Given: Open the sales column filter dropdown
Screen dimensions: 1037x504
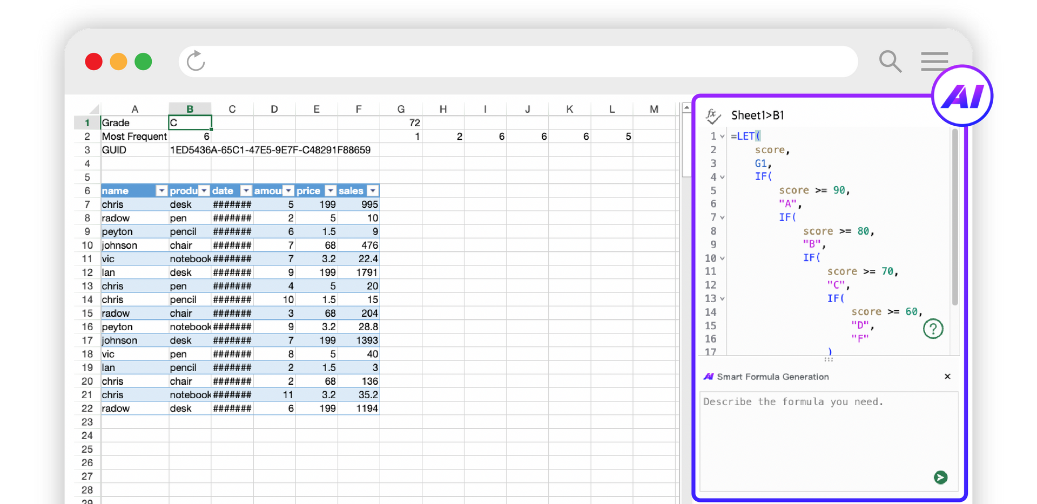Looking at the screenshot, I should coord(373,191).
